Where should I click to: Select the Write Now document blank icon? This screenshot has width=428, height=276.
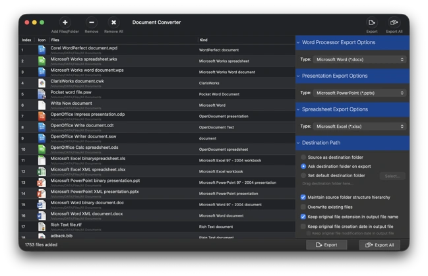click(x=42, y=105)
